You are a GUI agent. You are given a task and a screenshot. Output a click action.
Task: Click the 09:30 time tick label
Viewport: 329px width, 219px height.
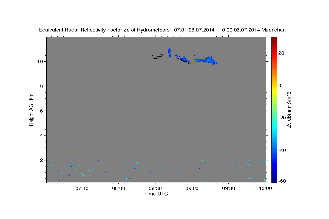pos(228,188)
